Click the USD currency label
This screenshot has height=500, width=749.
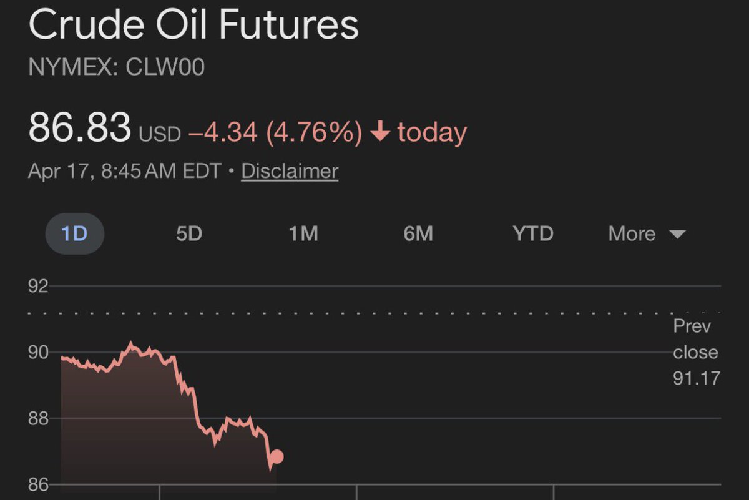[159, 134]
